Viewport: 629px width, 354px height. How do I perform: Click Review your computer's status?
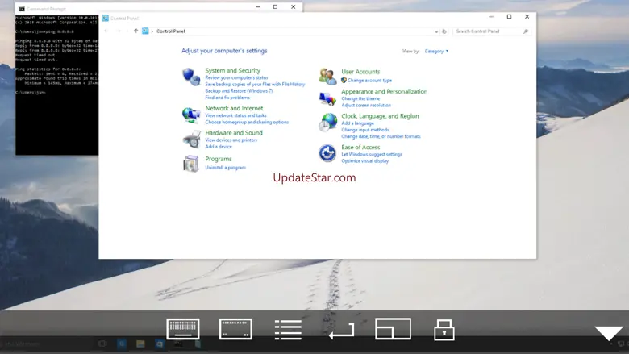pos(236,77)
